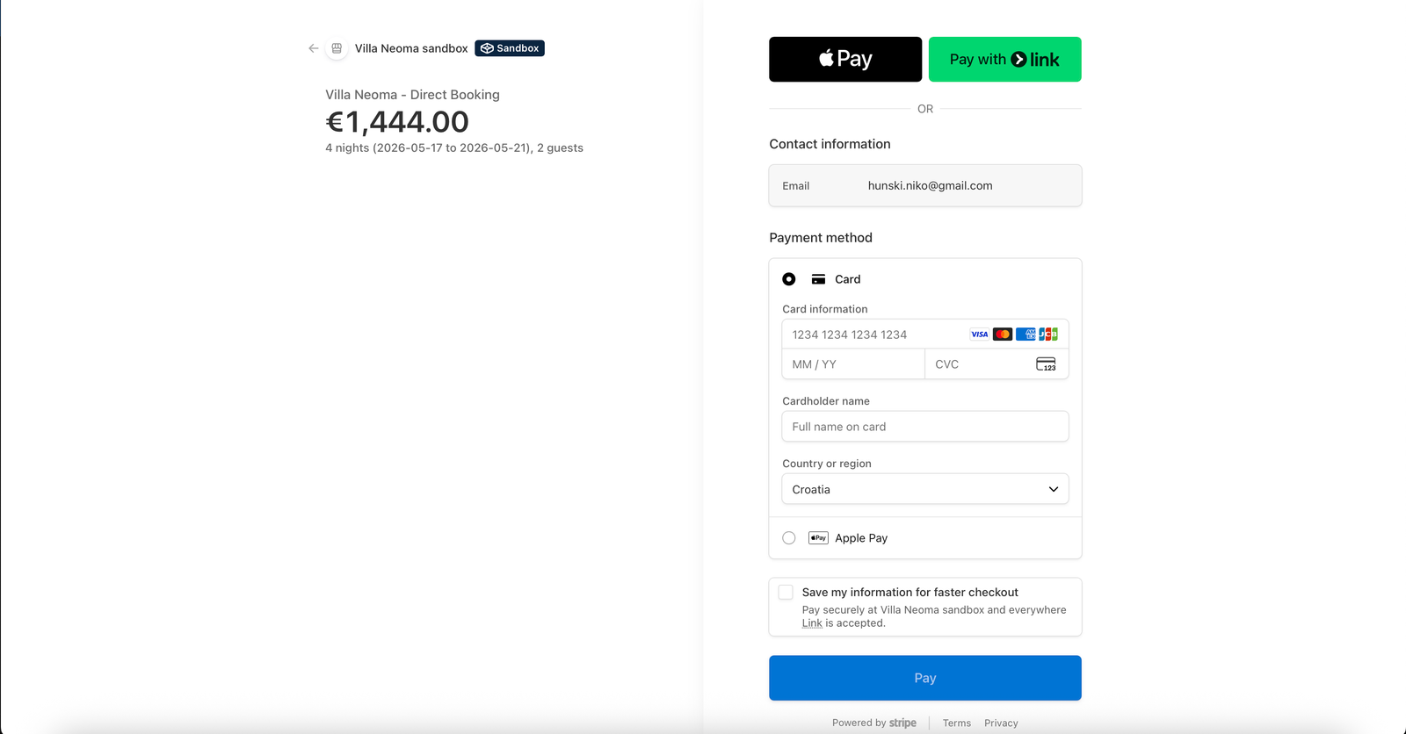The image size is (1406, 734).
Task: Select the Card payment radio button
Action: [789, 279]
